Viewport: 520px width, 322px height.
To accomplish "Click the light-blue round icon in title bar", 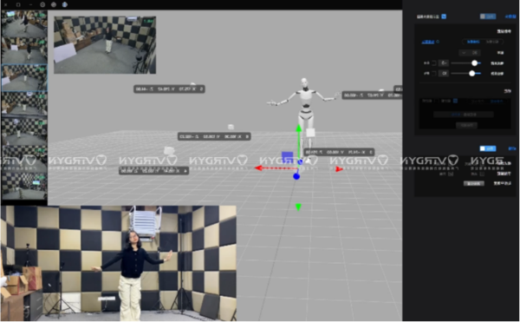I will [x=65, y=4].
